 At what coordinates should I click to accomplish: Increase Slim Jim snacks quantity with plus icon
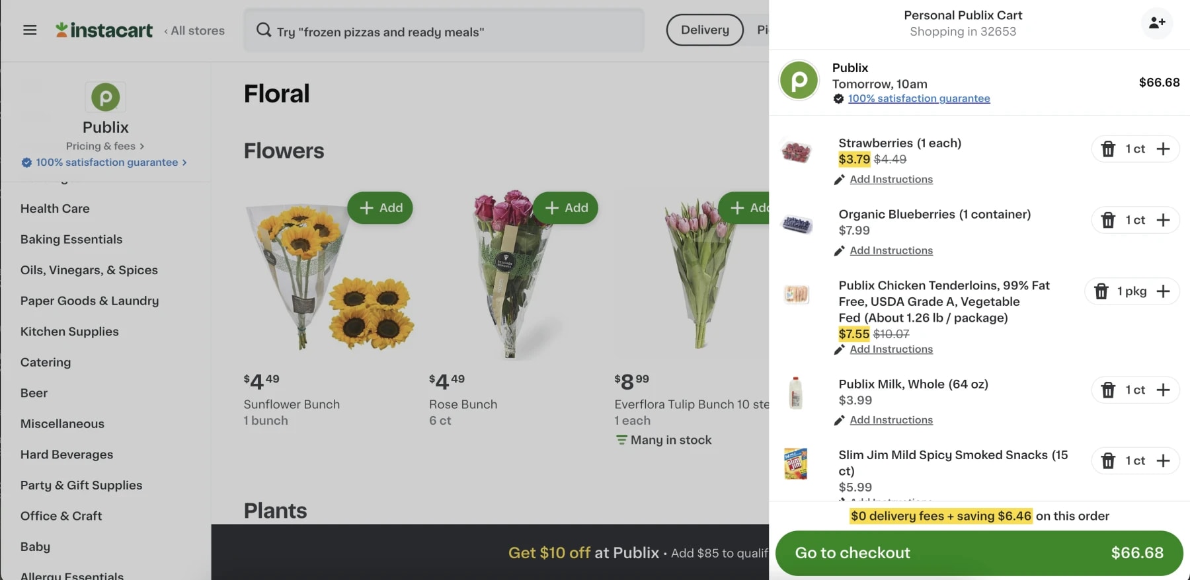(x=1164, y=460)
